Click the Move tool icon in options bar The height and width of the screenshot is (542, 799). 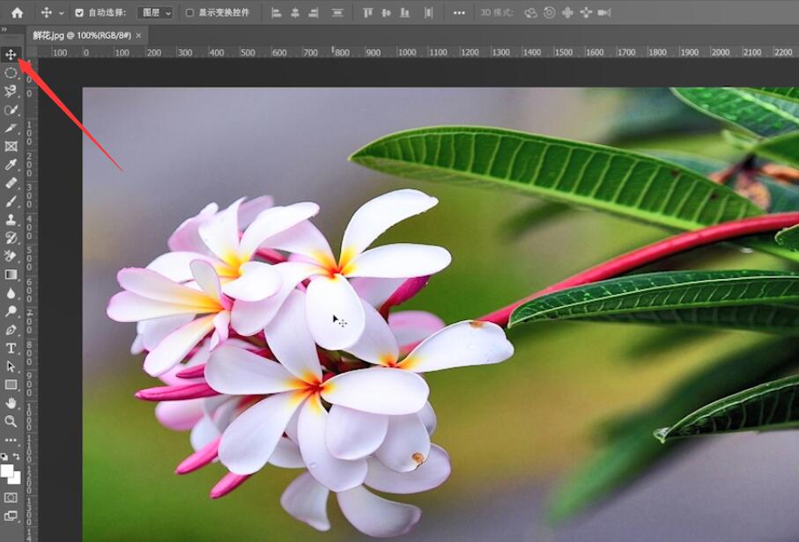pos(47,12)
